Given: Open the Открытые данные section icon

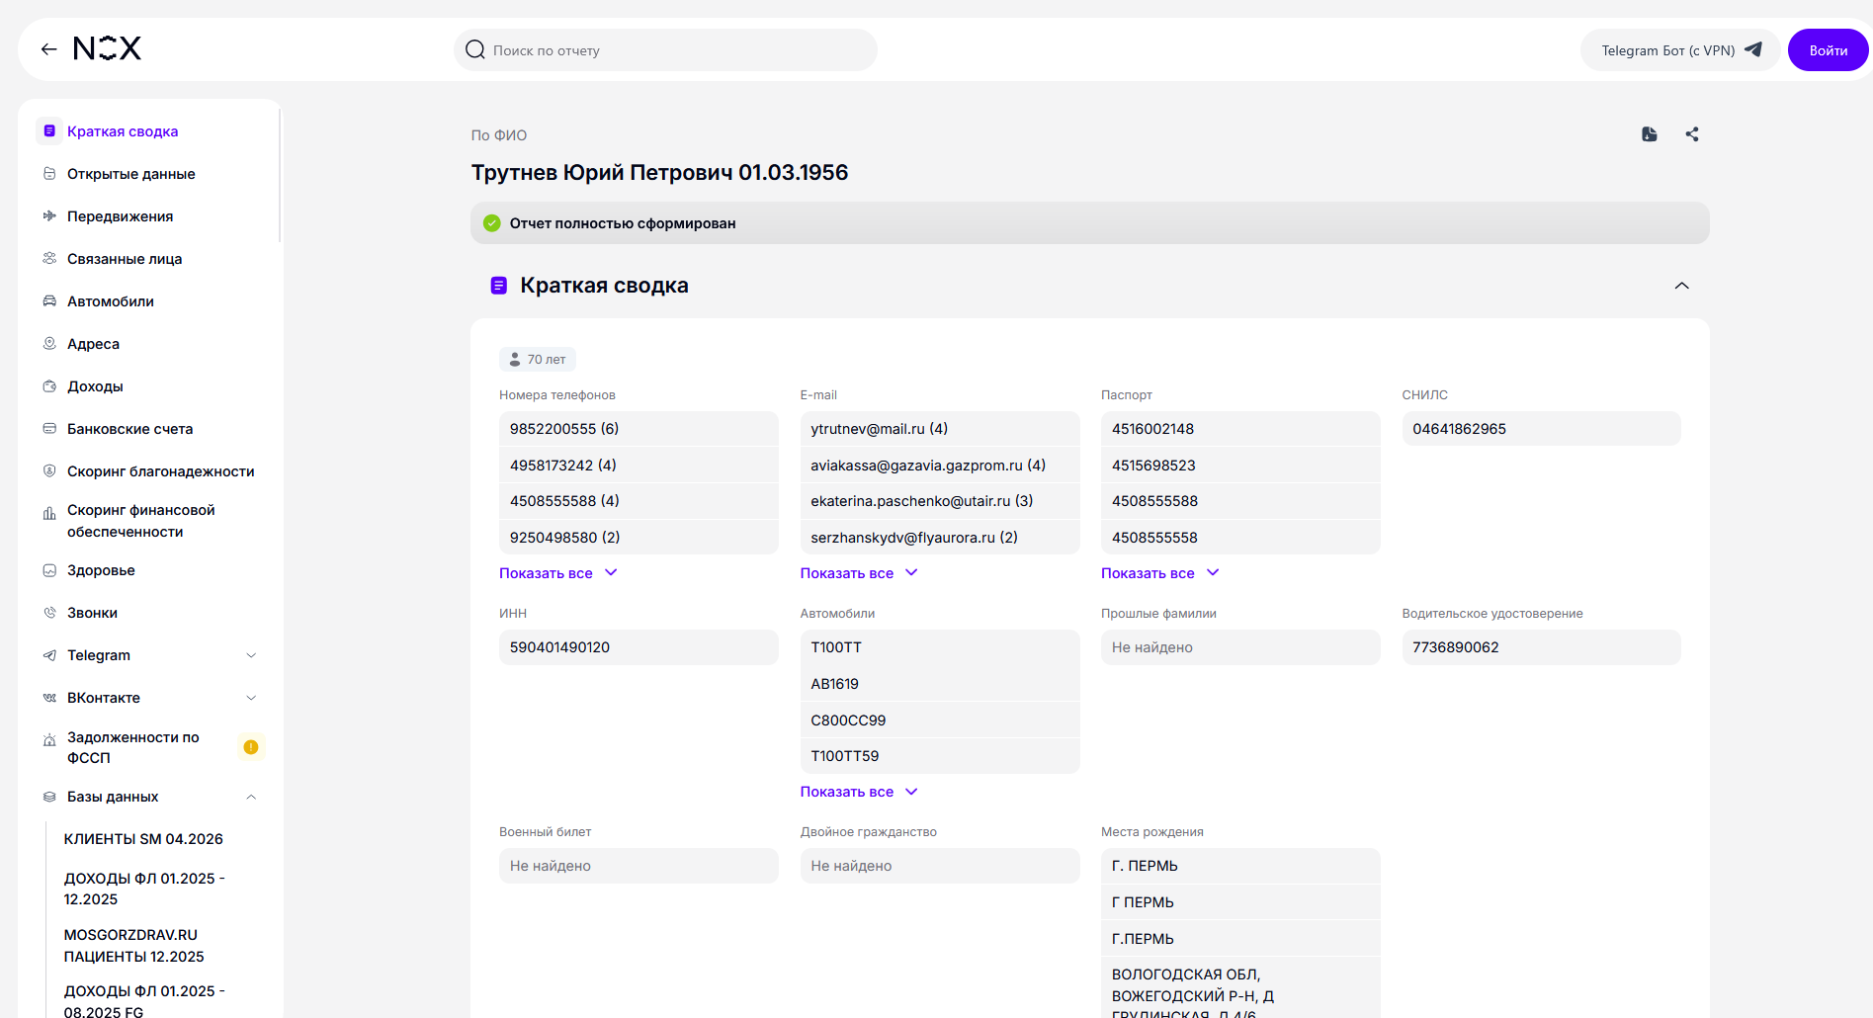Looking at the screenshot, I should tap(49, 174).
